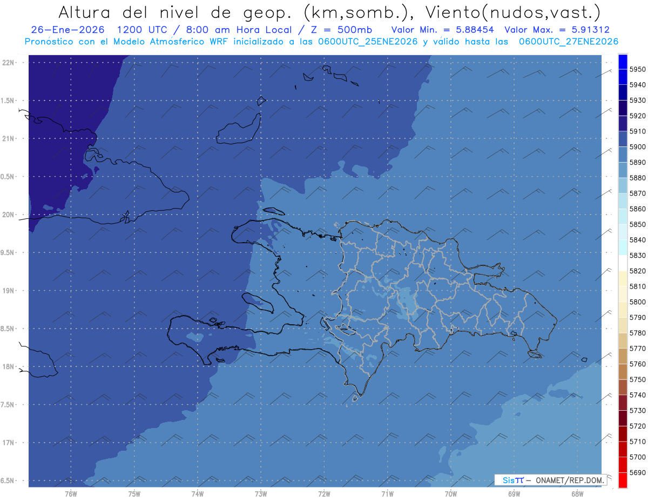This screenshot has width=648, height=501.
Task: Click the '70W' longitude label
Action: 450,494
